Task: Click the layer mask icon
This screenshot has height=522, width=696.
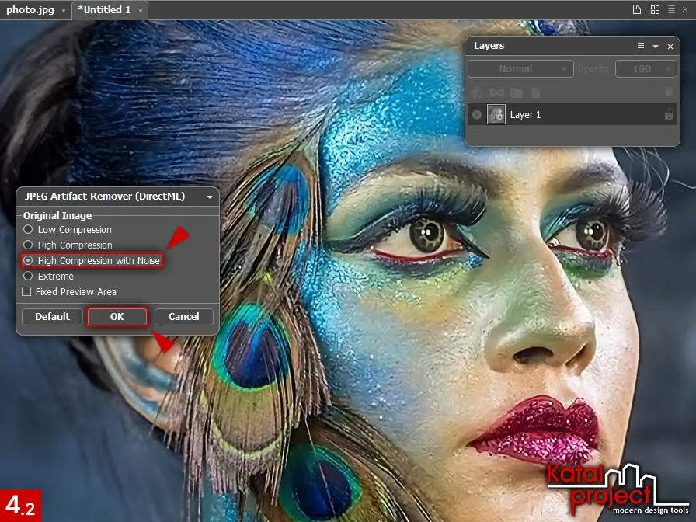Action: coord(496,92)
